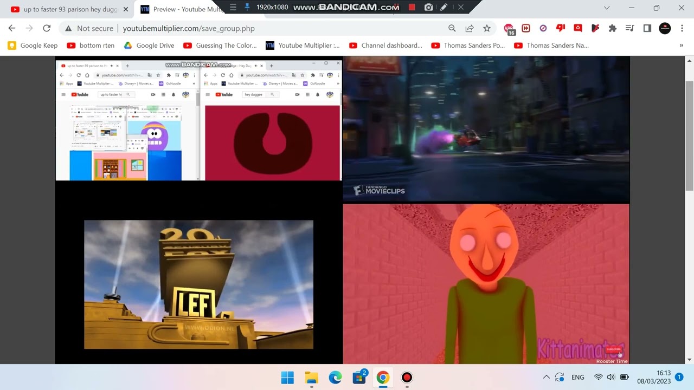Viewport: 694px width, 390px height.
Task: Take a screenshot with Bandicam camera icon
Action: click(x=429, y=7)
